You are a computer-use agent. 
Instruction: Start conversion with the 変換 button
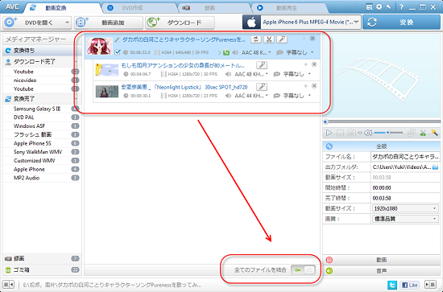[x=401, y=23]
